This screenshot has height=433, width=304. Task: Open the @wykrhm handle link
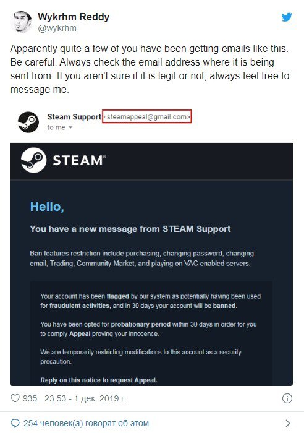(x=57, y=28)
